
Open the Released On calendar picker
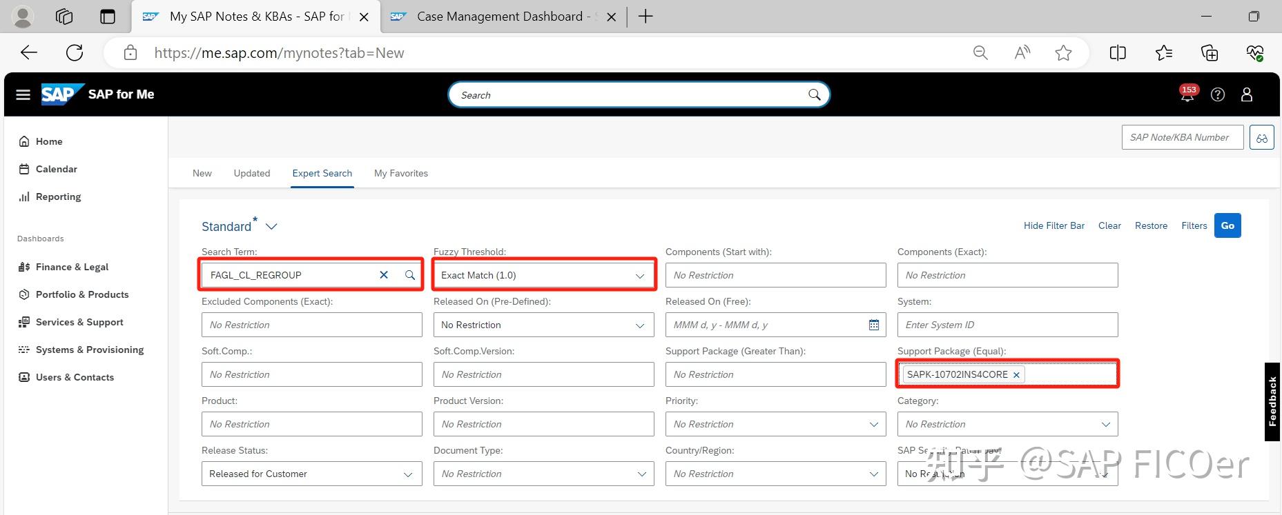[873, 325]
